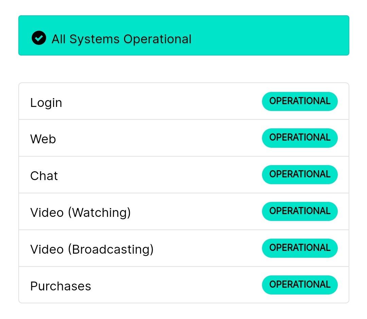Click the Operational badge for Video (Watching)
The height and width of the screenshot is (319, 367).
coord(300,211)
